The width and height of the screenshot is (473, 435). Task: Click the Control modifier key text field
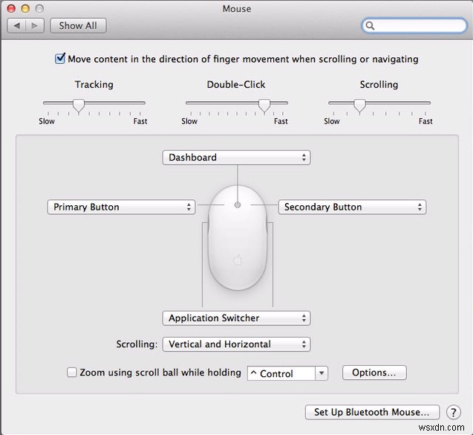click(281, 373)
